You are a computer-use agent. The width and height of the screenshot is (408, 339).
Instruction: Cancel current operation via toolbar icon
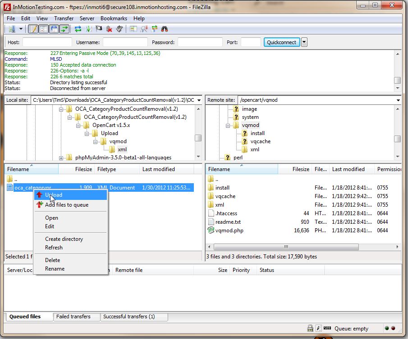tap(99, 29)
